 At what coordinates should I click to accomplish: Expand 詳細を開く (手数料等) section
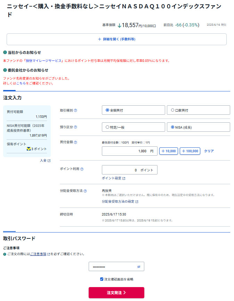[x=116, y=39]
